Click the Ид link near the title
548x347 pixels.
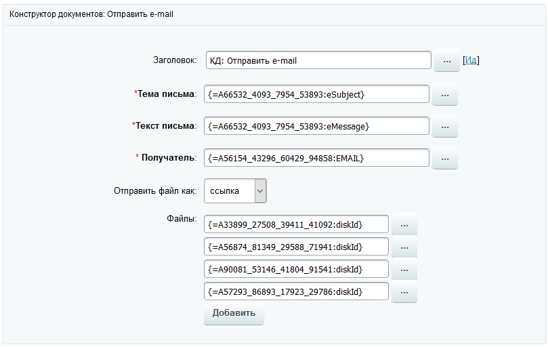click(471, 60)
